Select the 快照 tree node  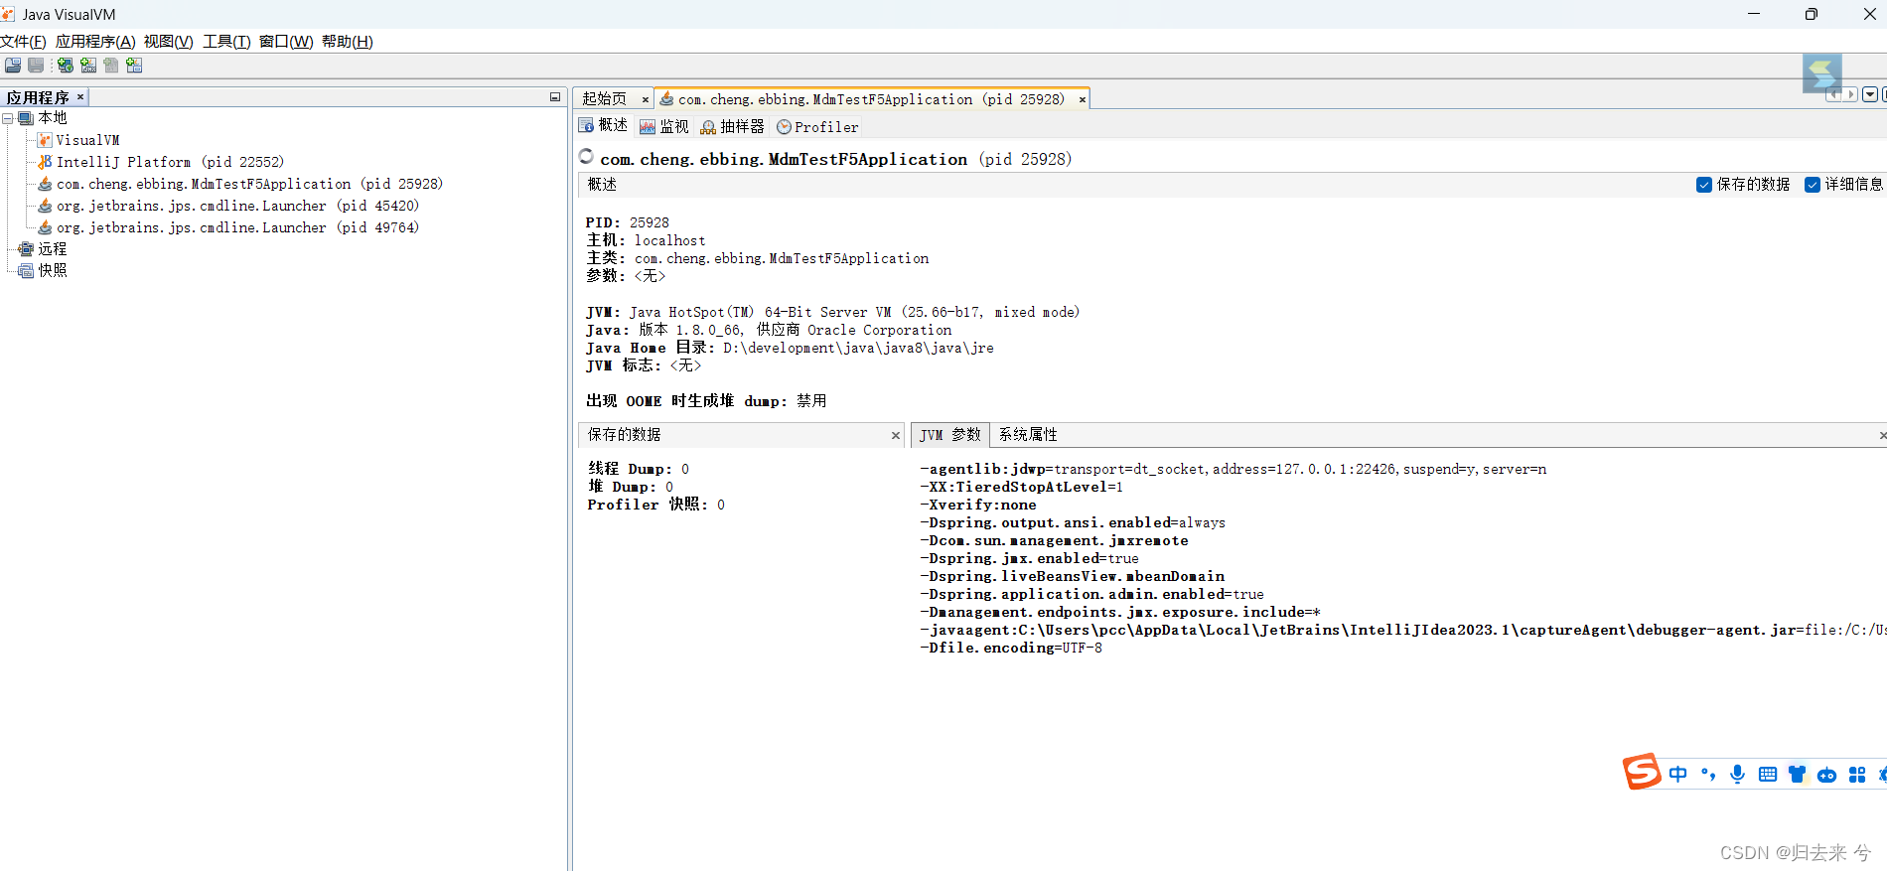[x=53, y=271]
